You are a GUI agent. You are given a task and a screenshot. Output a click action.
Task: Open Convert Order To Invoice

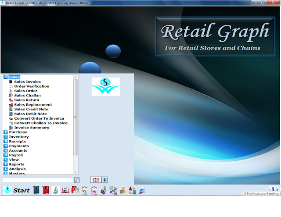point(39,118)
